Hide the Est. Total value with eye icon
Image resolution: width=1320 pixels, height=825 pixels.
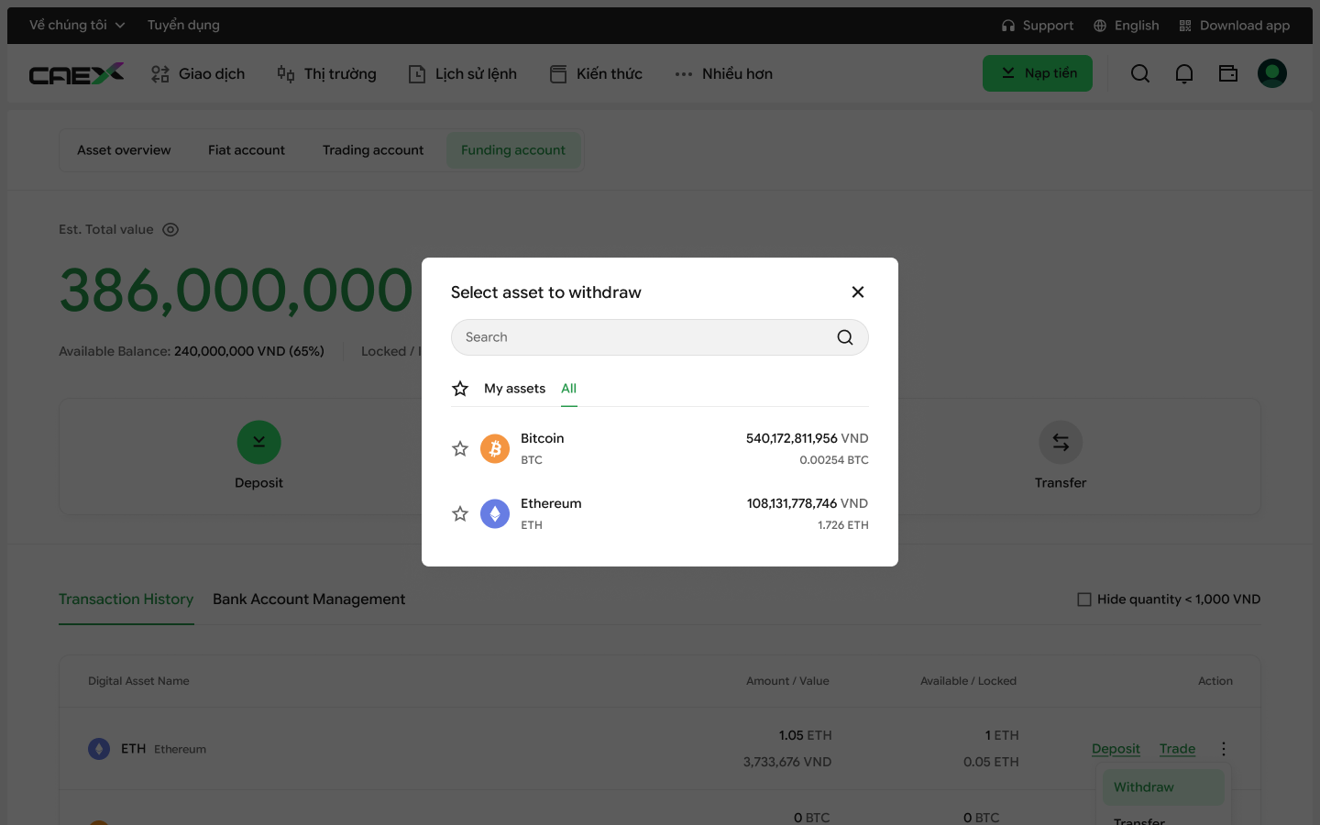click(170, 230)
